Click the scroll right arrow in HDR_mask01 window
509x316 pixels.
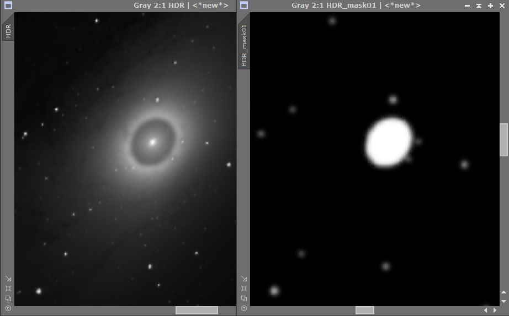(x=495, y=310)
